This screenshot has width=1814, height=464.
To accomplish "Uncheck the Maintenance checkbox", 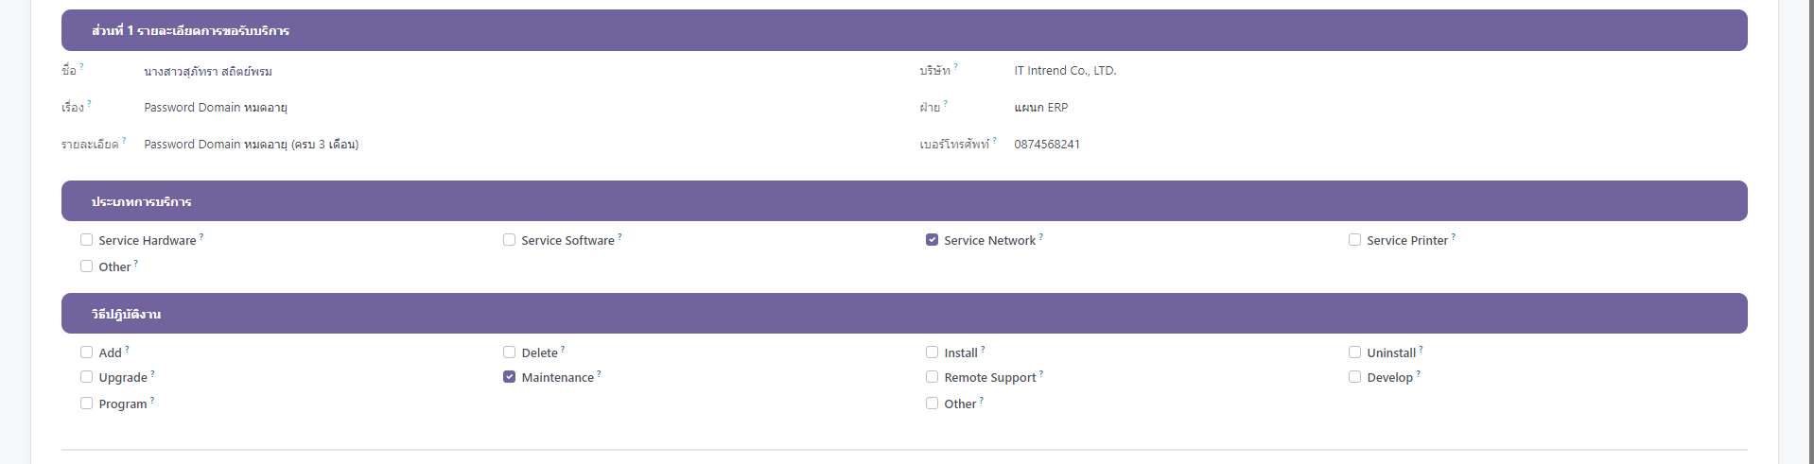I will coord(510,377).
